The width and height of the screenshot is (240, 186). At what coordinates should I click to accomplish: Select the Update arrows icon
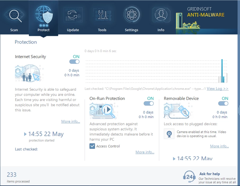coord(73,15)
